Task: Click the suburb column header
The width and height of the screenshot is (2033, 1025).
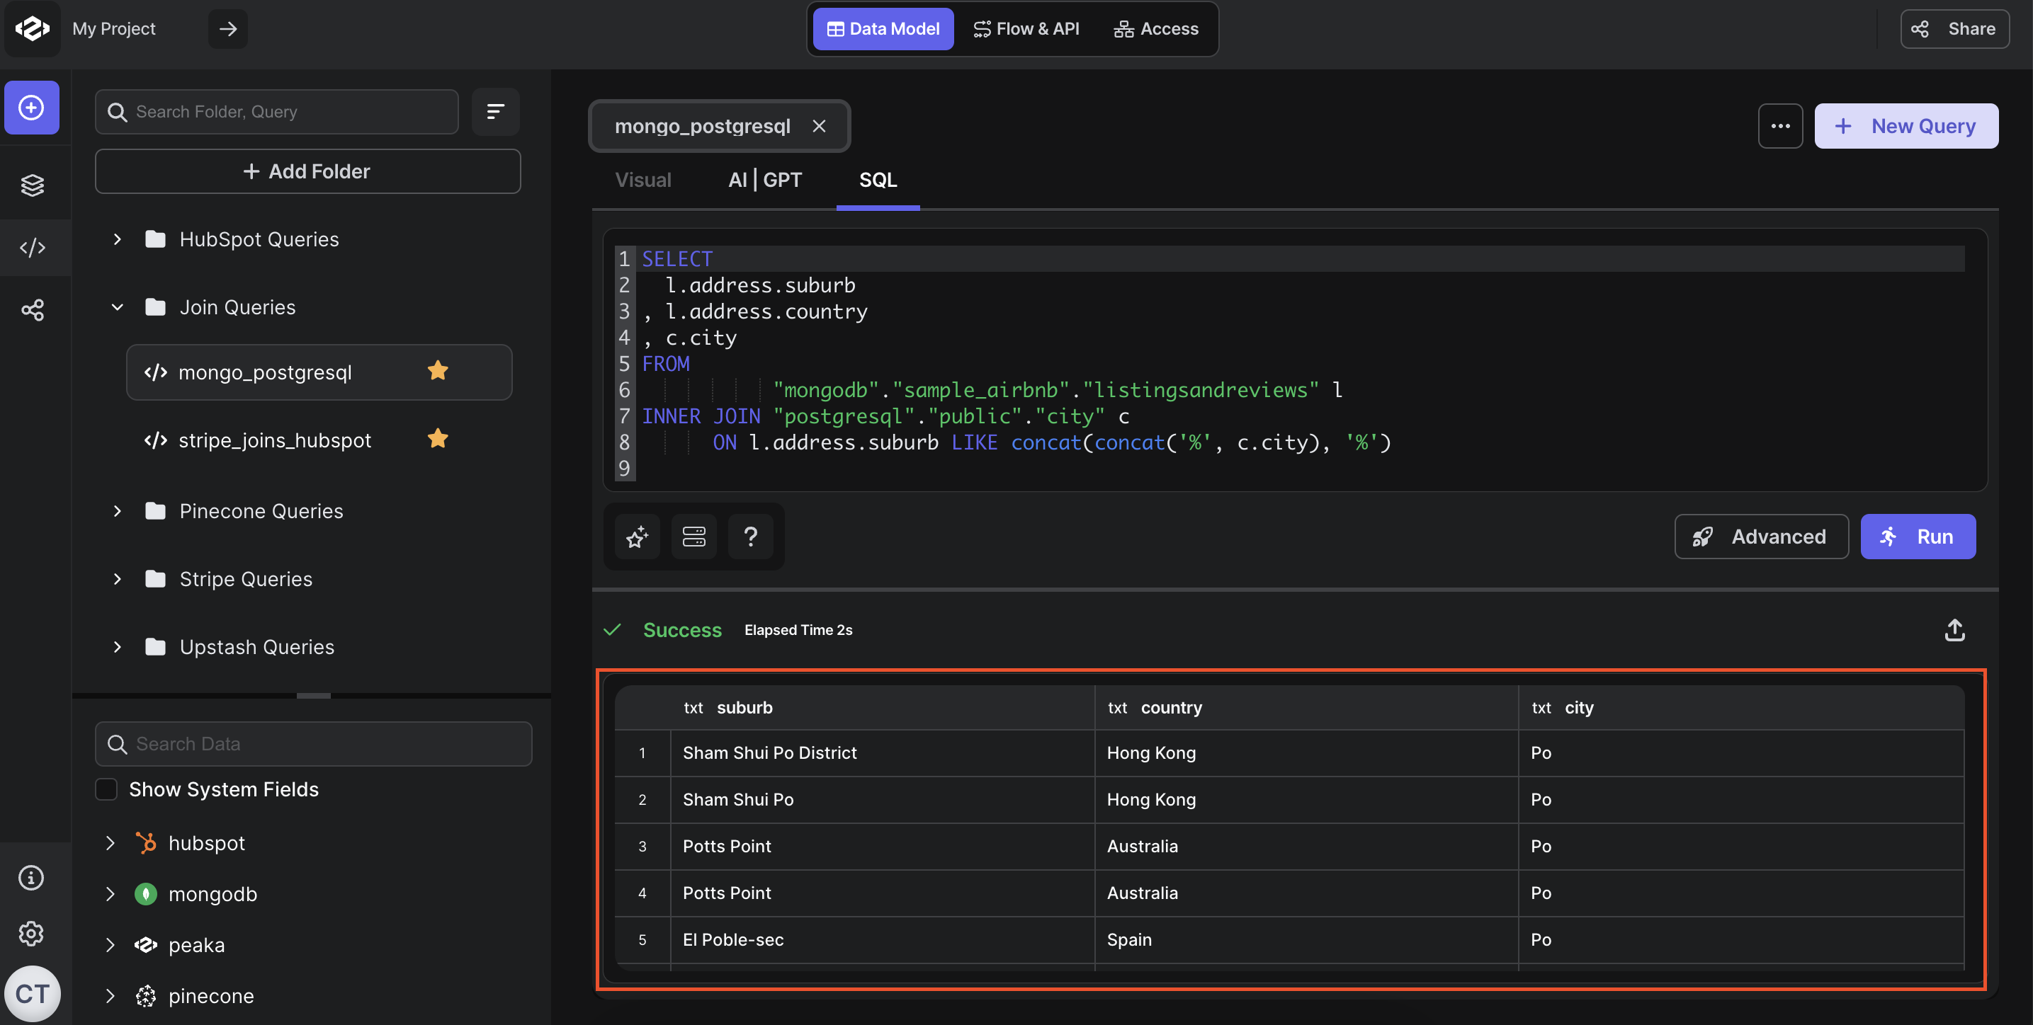Action: click(883, 707)
